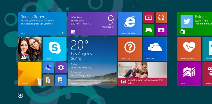Click the 'Office hours' event text
Screen dimensions: 212x104
(x=77, y=17)
